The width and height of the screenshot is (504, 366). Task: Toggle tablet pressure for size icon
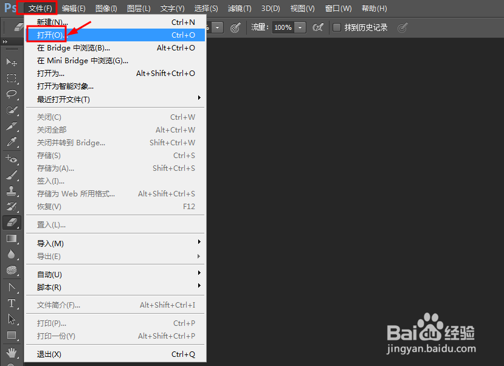click(x=402, y=27)
